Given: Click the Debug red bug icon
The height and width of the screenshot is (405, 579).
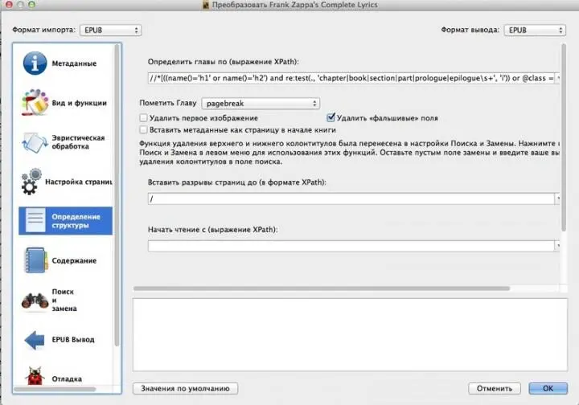Looking at the screenshot, I should point(35,376).
